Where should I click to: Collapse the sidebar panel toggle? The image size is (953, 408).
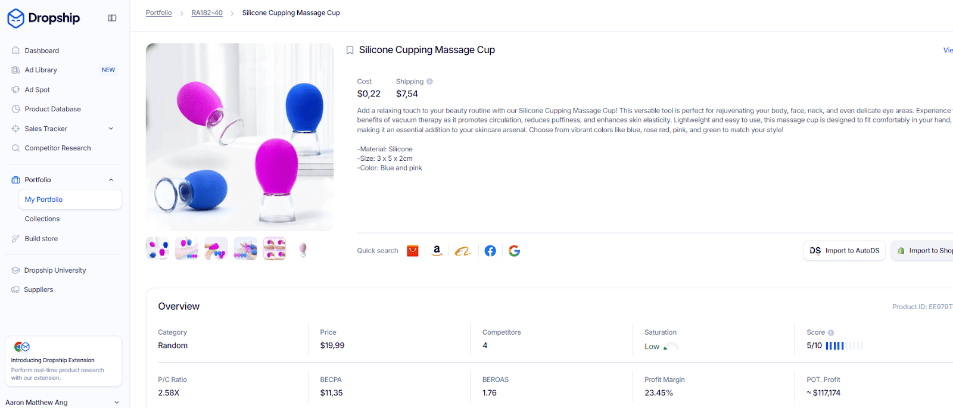(112, 18)
